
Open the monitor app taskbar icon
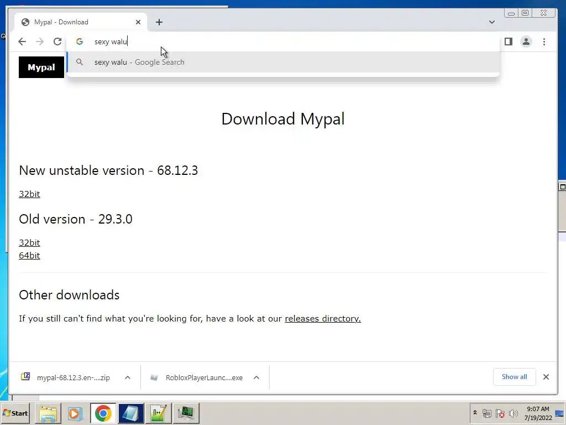pos(186,413)
